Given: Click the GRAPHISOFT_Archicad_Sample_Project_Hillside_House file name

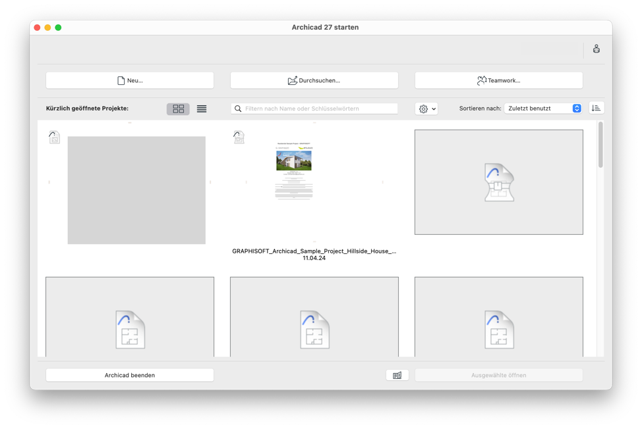Looking at the screenshot, I should pos(314,251).
